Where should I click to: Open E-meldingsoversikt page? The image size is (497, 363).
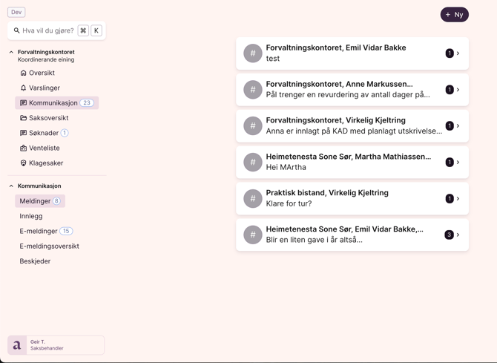49,246
